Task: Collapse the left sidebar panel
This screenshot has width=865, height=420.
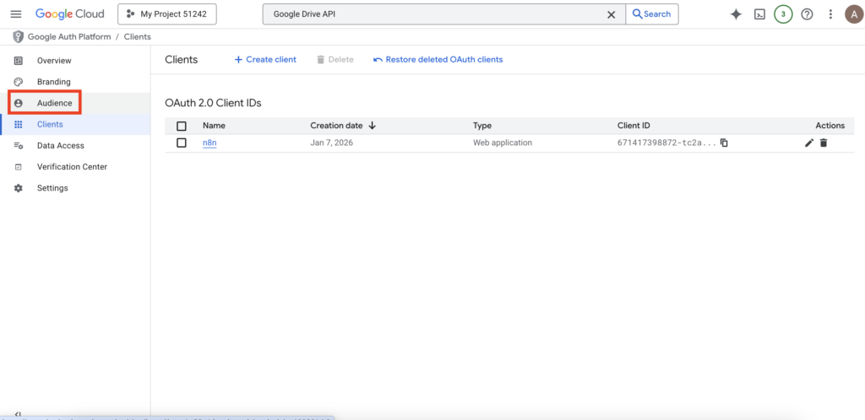Action: tap(18, 414)
